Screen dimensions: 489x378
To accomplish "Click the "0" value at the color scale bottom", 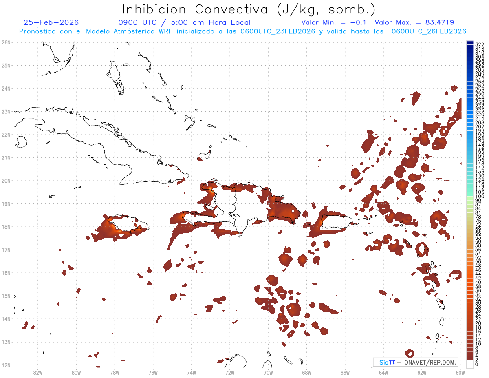I will 477,365.
